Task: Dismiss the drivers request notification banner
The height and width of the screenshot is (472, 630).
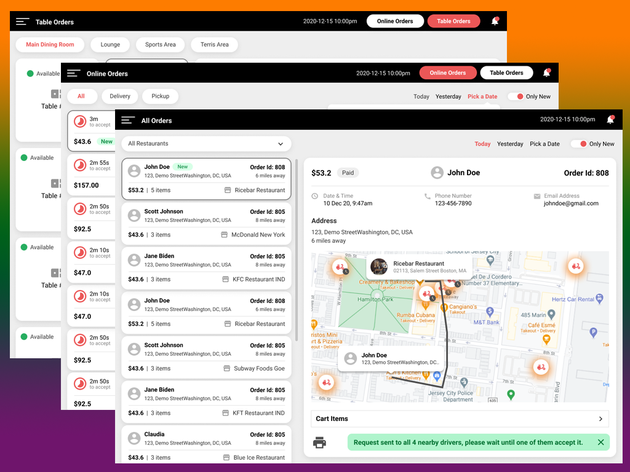Action: point(600,442)
